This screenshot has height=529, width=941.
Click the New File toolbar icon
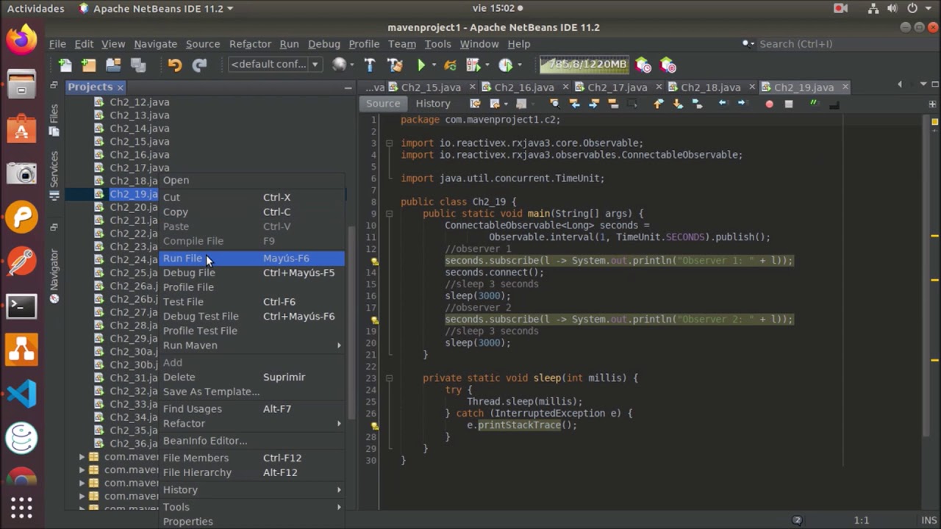65,65
